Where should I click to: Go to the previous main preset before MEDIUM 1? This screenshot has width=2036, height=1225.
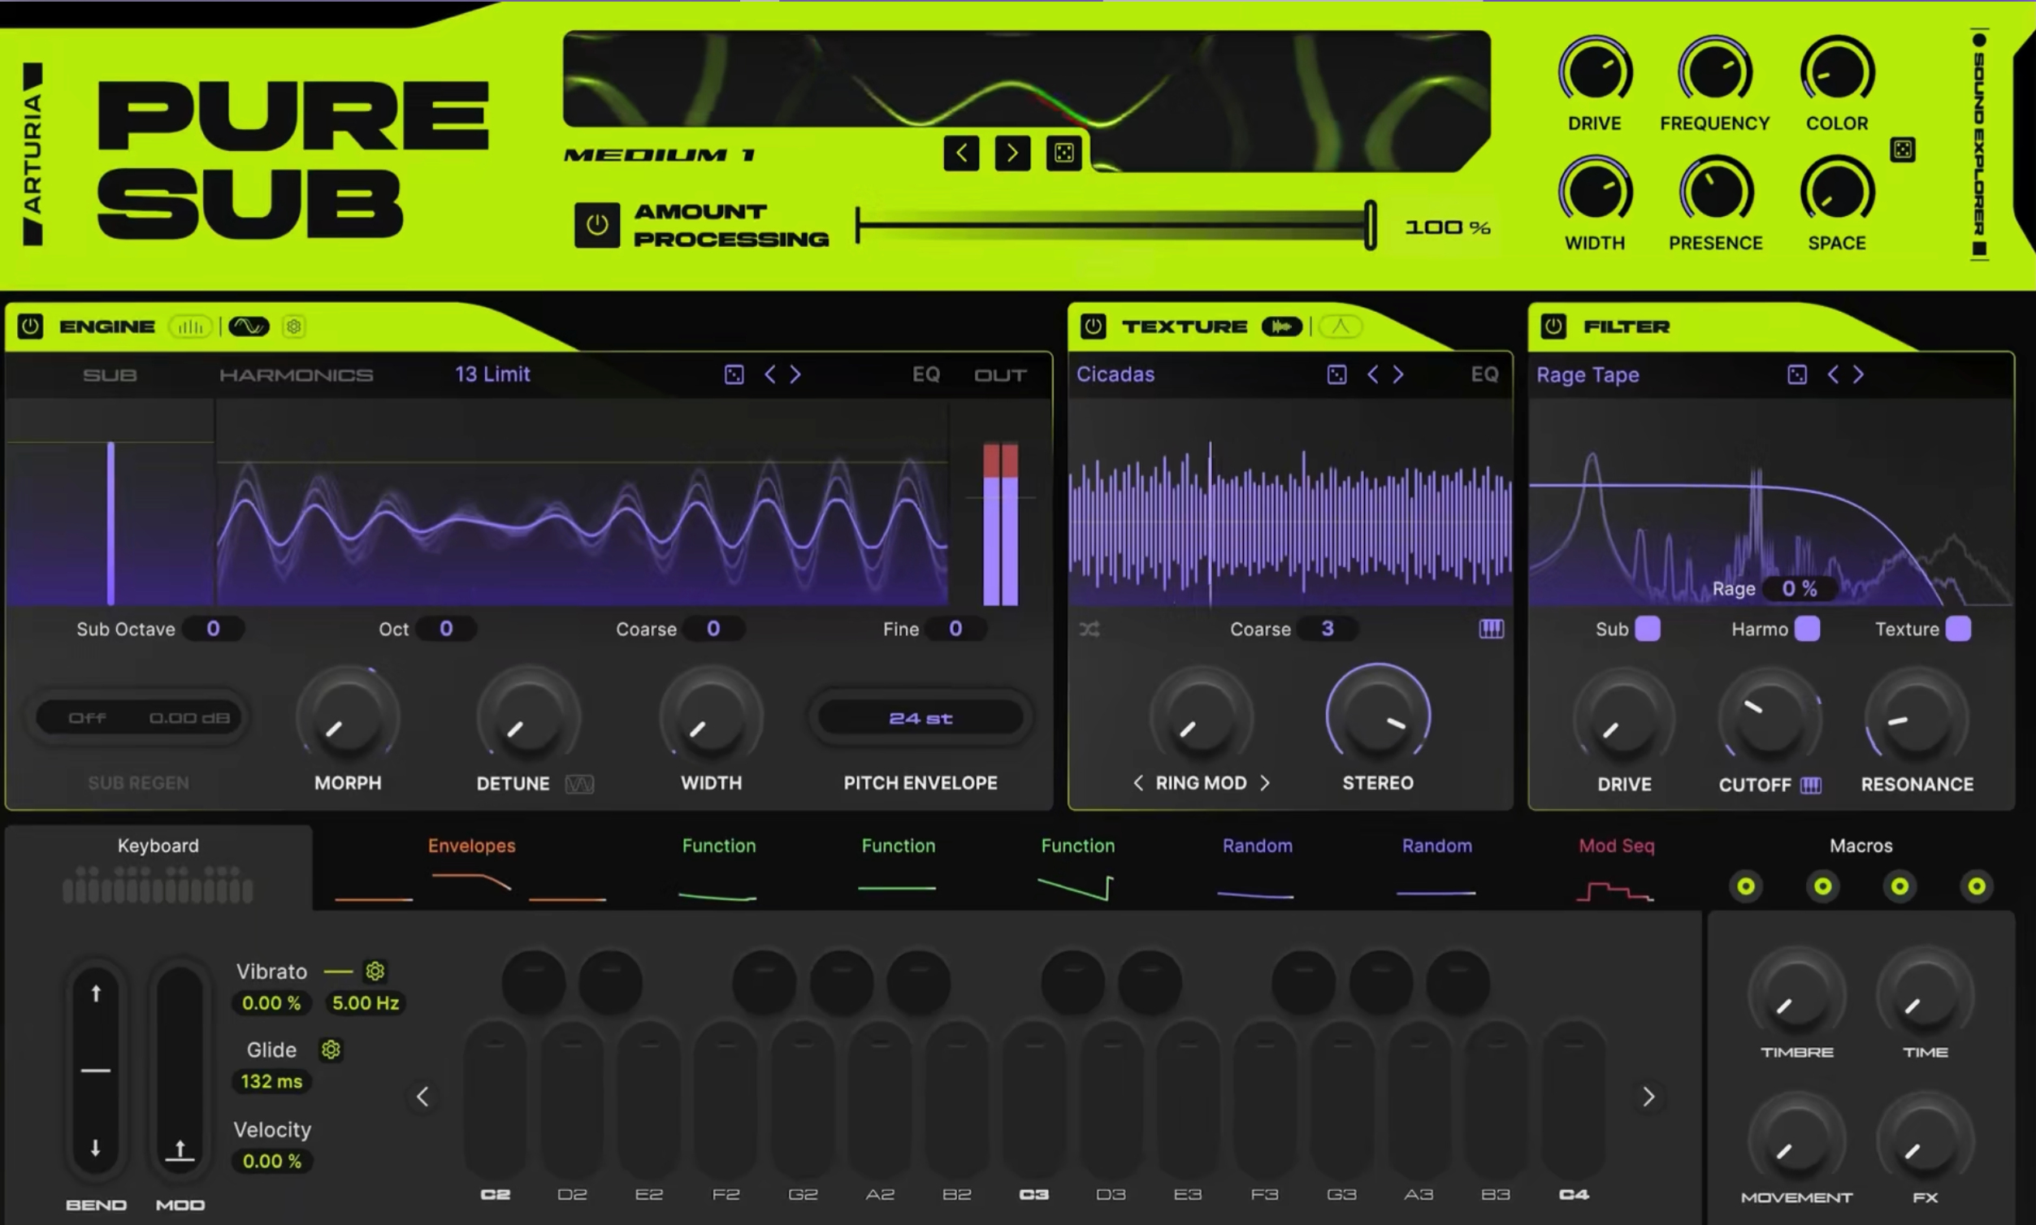pyautogui.click(x=961, y=154)
